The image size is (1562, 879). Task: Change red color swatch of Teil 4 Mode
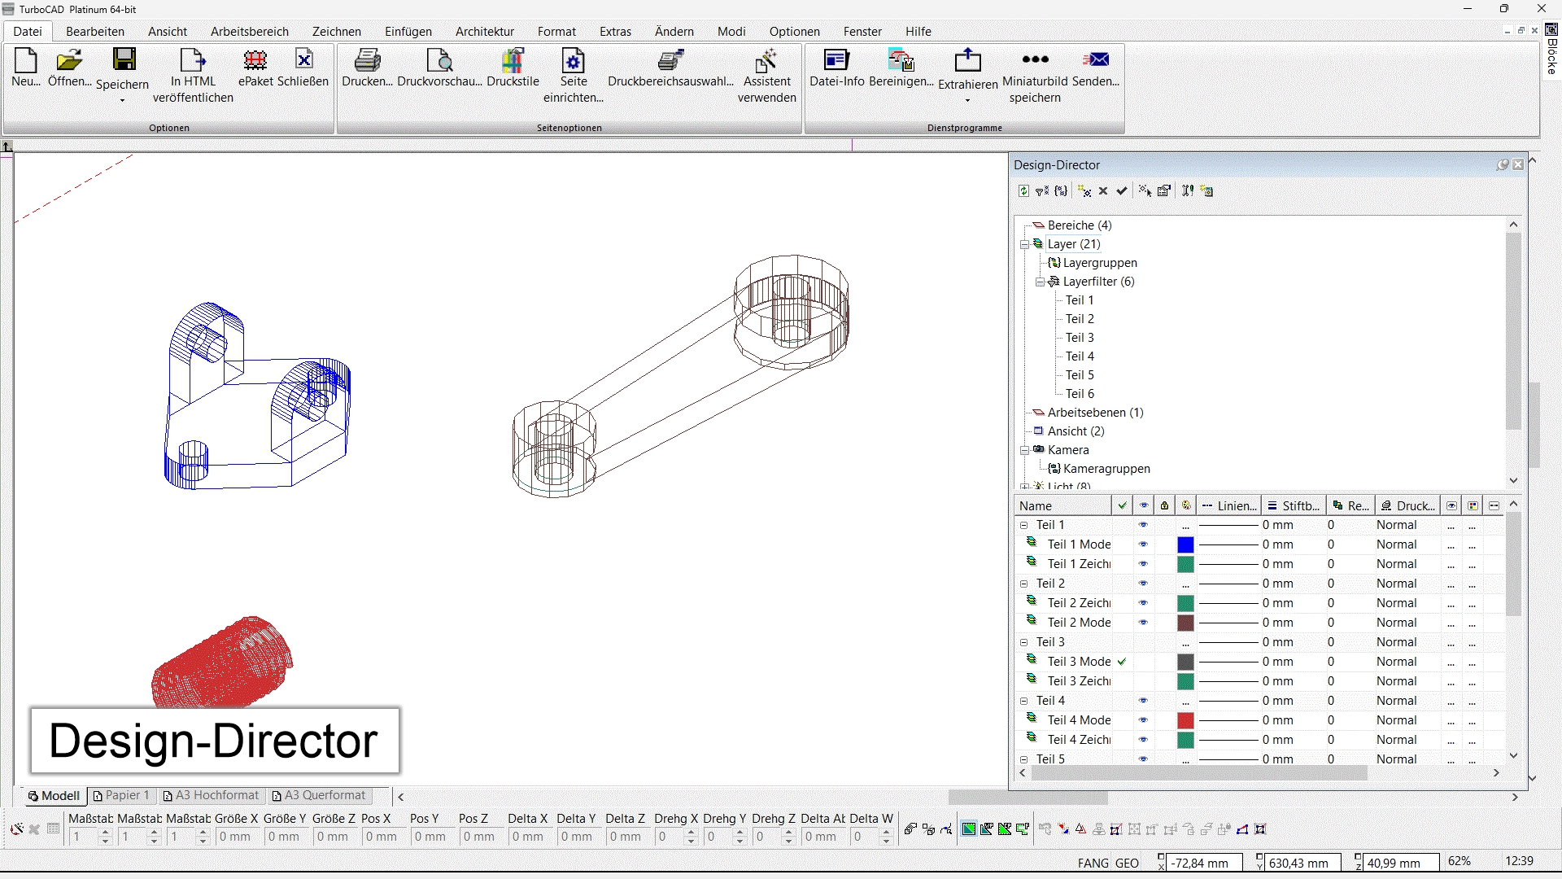[1185, 720]
